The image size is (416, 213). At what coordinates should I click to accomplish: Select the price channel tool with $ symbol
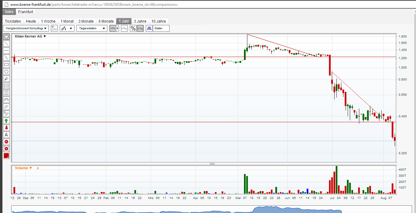[x=6, y=114]
